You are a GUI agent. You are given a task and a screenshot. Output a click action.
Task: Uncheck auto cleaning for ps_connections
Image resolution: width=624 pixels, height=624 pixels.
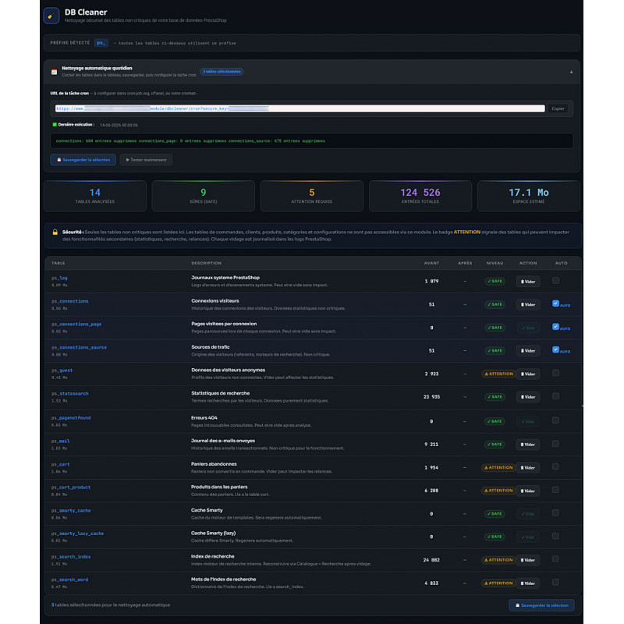(555, 303)
